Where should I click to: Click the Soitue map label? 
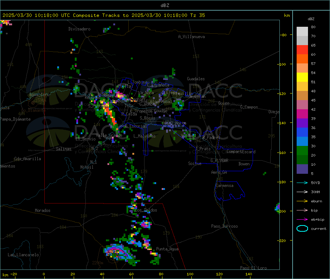[x=195, y=164]
